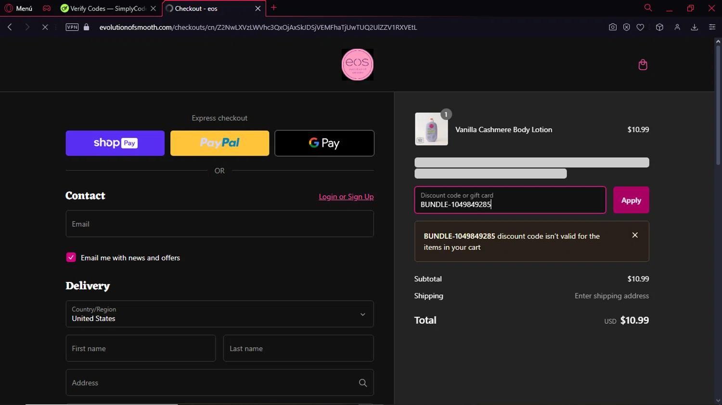
Task: Open the user profile icon
Action: pos(677,27)
